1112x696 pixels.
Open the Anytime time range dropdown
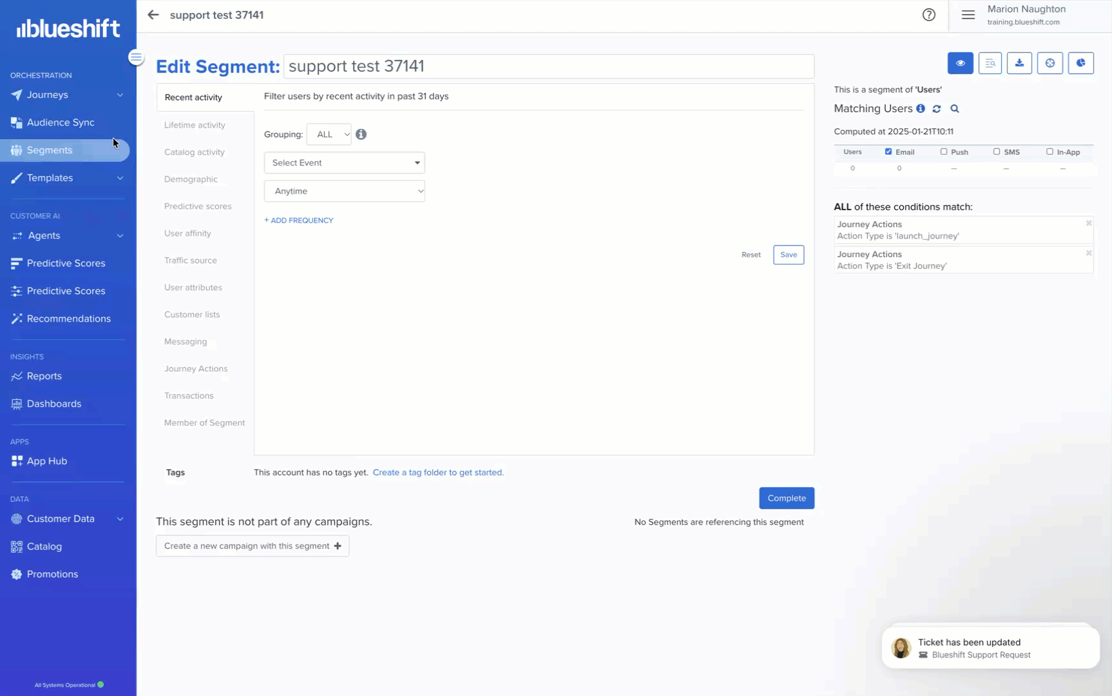(344, 191)
